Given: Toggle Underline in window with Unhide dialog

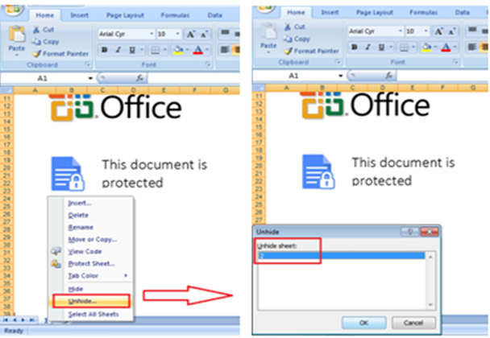Looking at the screenshot, I should [381, 47].
